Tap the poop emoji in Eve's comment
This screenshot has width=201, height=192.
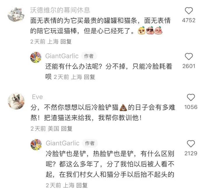[x=123, y=108]
